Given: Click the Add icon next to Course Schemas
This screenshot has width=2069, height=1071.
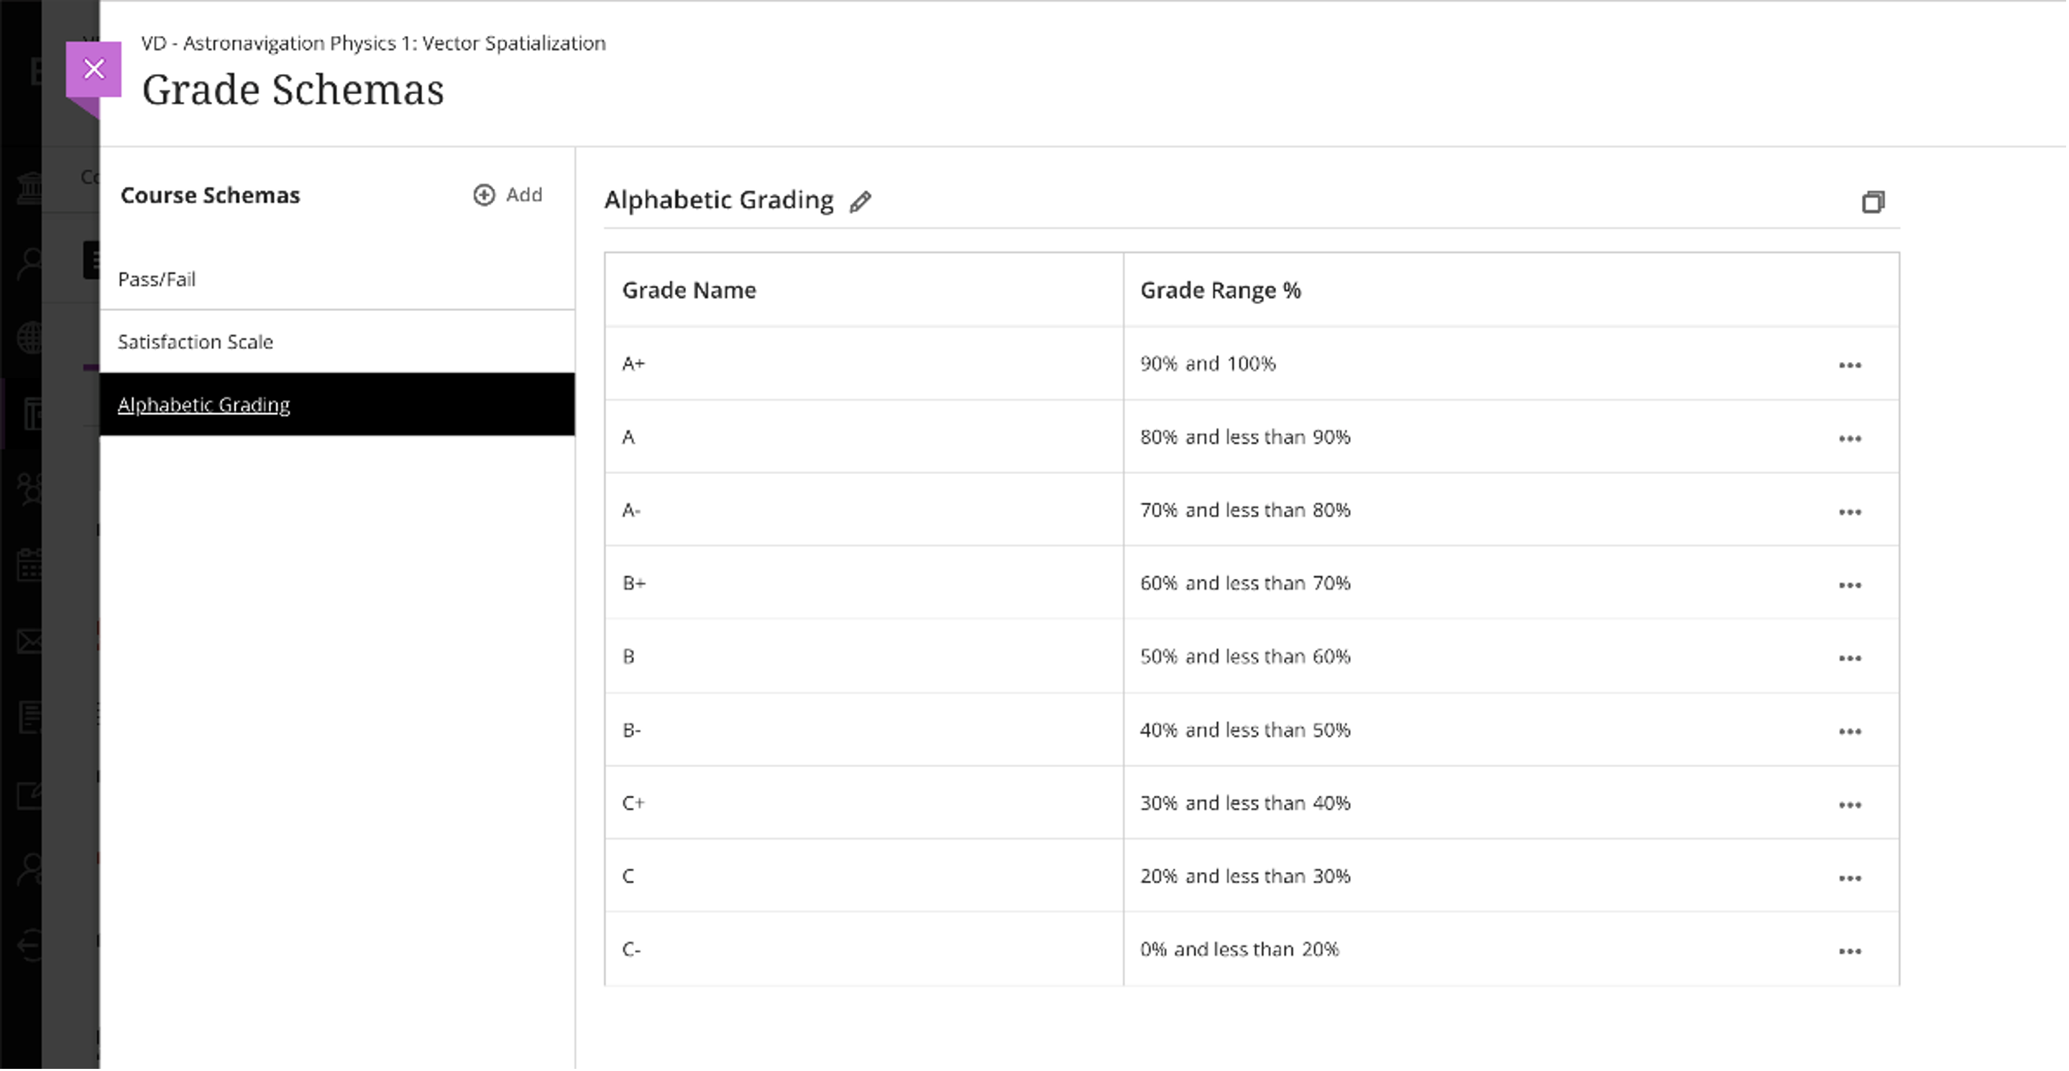Looking at the screenshot, I should [x=484, y=194].
